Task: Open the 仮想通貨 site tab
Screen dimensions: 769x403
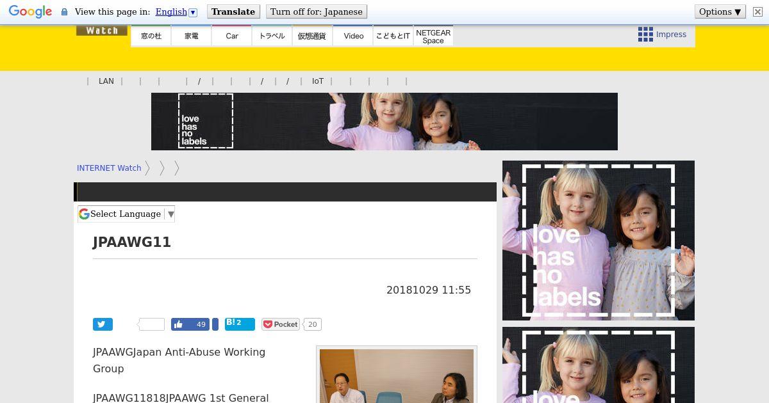Action: (312, 36)
